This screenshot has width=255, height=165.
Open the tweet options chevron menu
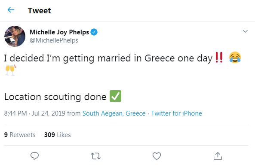pyautogui.click(x=245, y=31)
